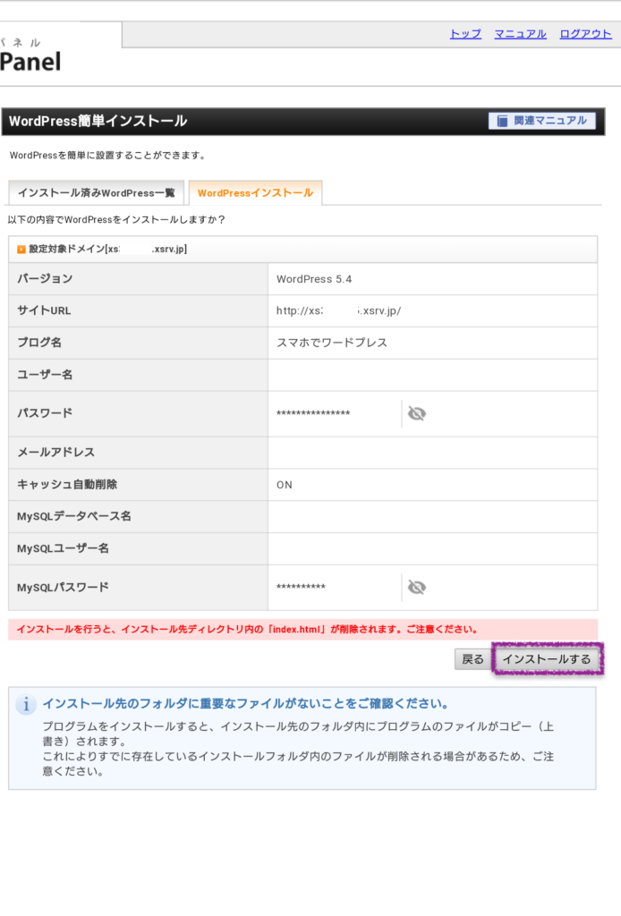Click the トップ link in header
The height and width of the screenshot is (916, 621).
pyautogui.click(x=465, y=34)
